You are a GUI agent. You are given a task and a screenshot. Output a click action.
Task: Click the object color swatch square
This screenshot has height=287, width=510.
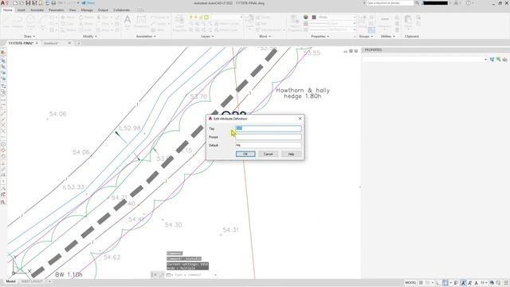(x=314, y=17)
